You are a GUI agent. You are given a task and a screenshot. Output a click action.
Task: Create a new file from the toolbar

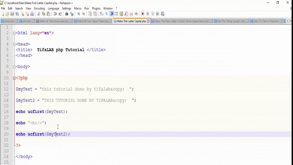(3, 14)
